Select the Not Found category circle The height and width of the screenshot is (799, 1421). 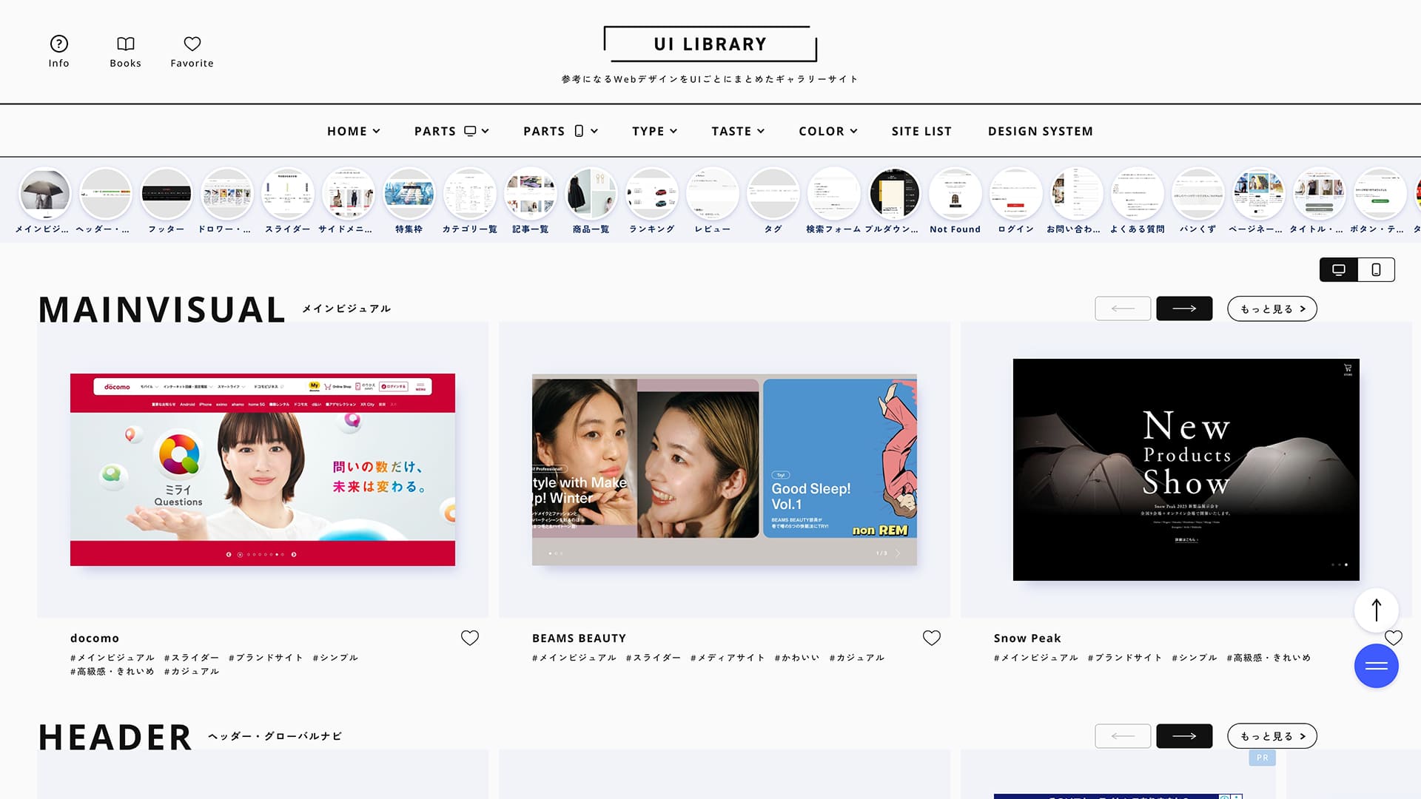(x=955, y=194)
